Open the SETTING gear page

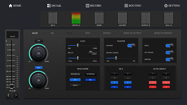click(172, 6)
